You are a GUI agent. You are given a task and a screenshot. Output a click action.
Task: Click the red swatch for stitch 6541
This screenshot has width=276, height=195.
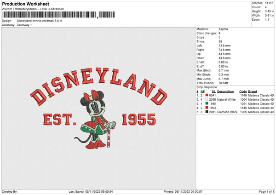click(x=207, y=95)
